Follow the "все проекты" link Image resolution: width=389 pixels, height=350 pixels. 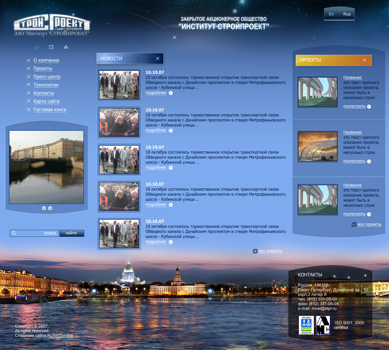[x=369, y=224]
